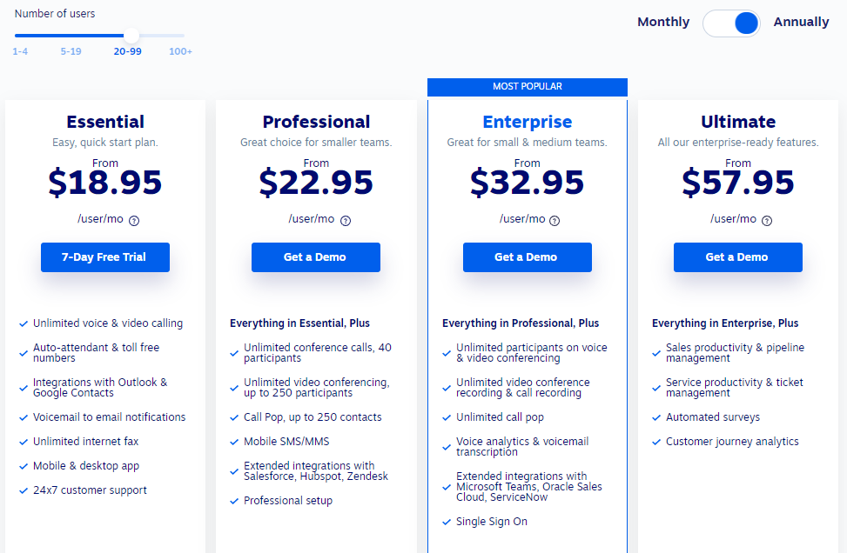Select the 1-4 users range

coord(20,51)
